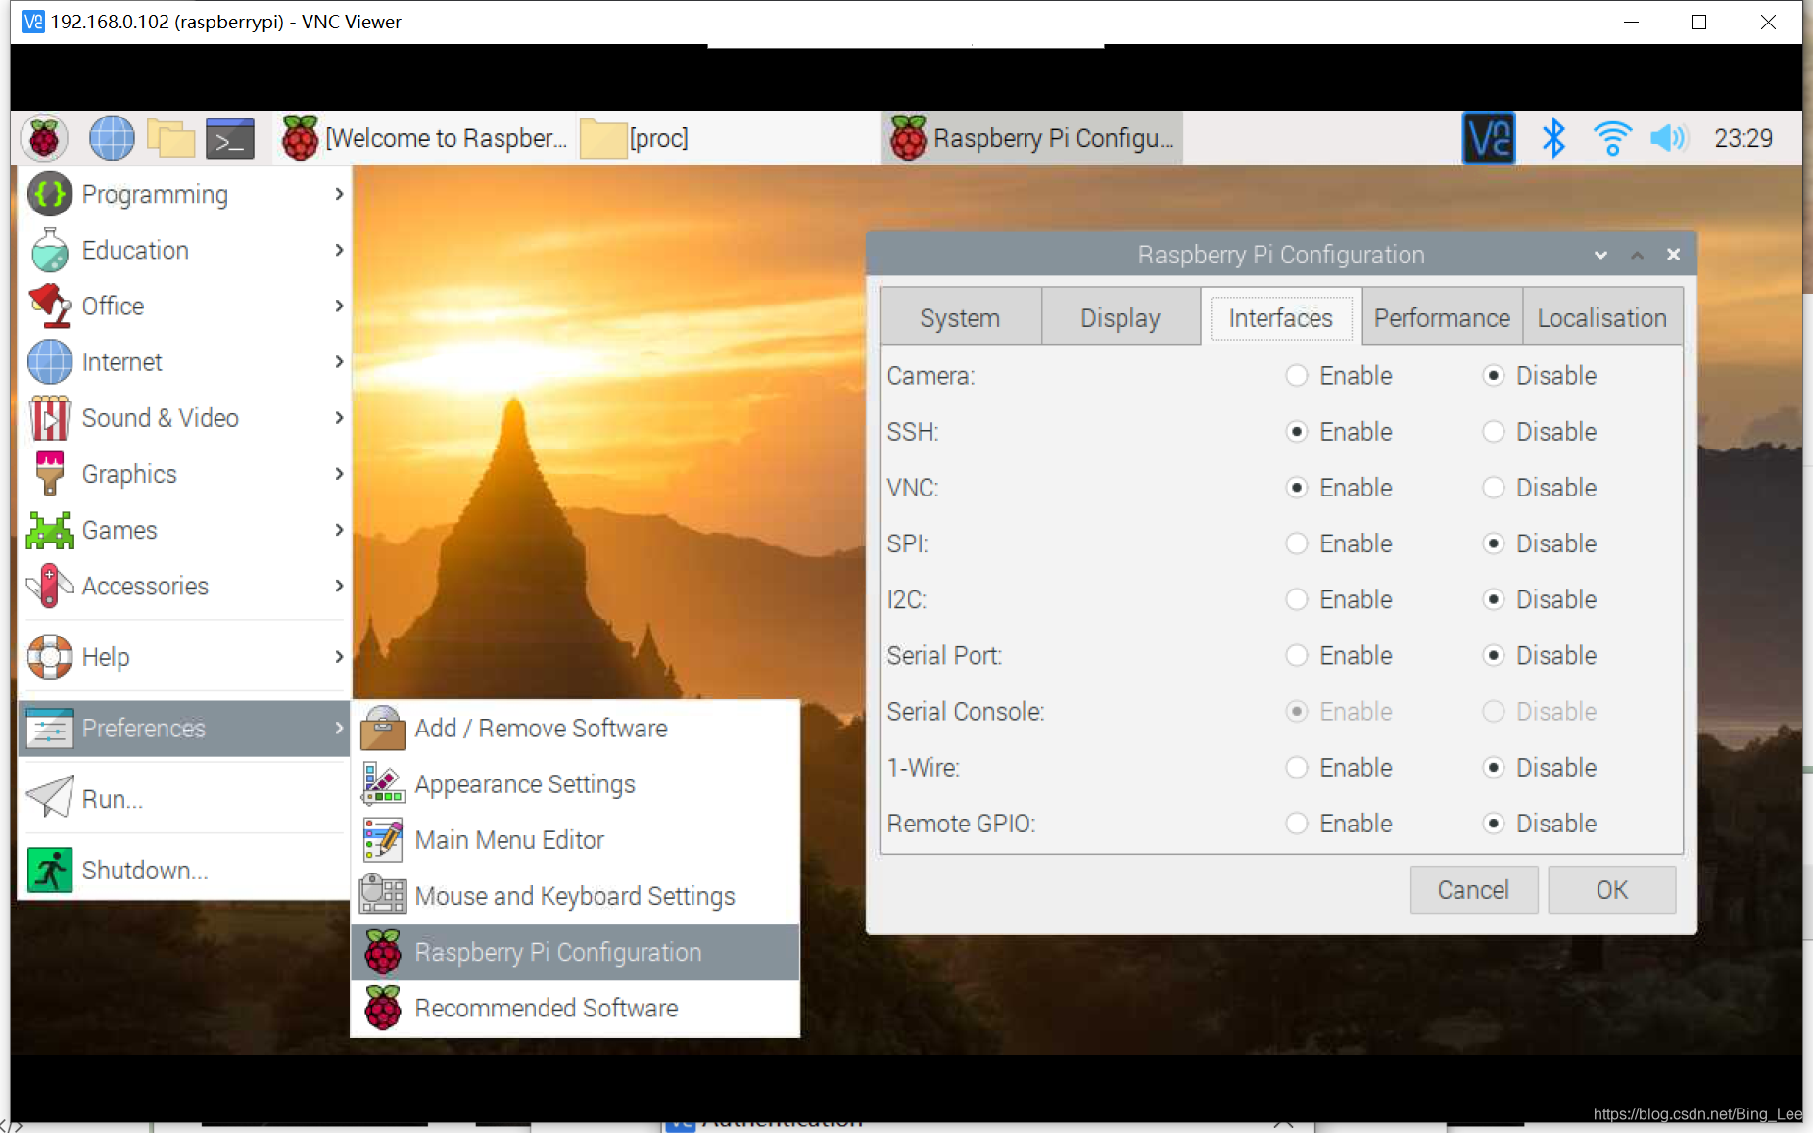This screenshot has width=1813, height=1133.
Task: Click the Accessories knife icon
Action: coord(50,586)
